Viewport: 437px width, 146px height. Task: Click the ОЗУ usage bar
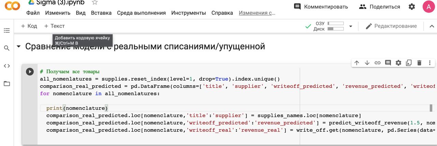[x=335, y=23]
